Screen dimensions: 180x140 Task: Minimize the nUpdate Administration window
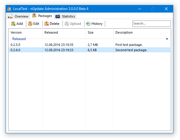coord(140,9)
